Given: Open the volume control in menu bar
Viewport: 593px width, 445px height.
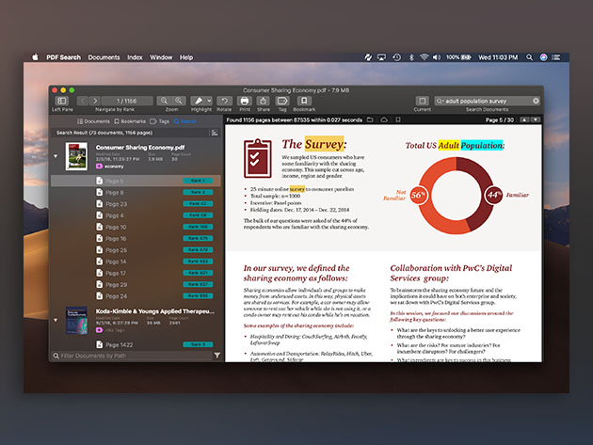Looking at the screenshot, I should coord(437,57).
